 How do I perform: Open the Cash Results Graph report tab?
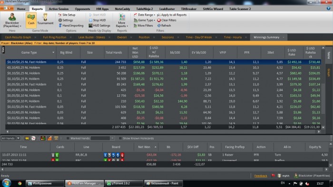(x=18, y=37)
